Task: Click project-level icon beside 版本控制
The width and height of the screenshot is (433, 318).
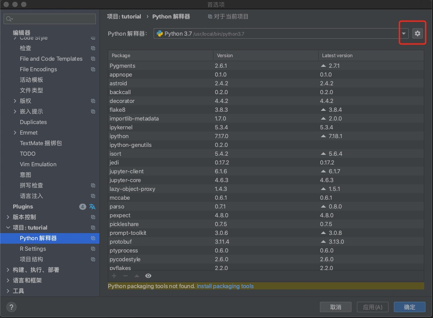Action: [x=93, y=217]
